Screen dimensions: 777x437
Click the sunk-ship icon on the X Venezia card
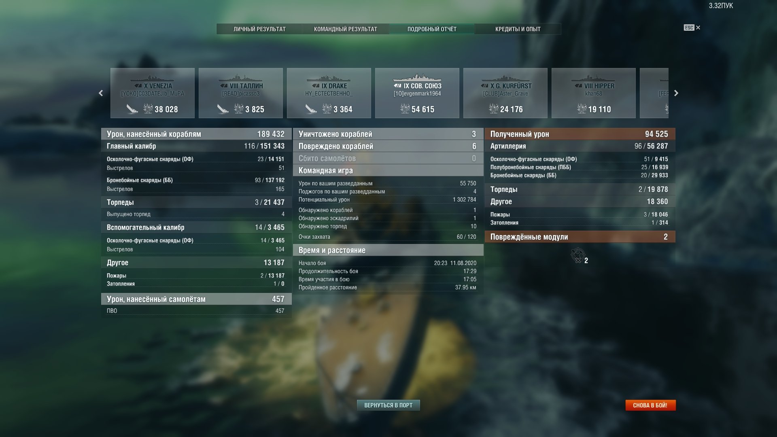(132, 109)
